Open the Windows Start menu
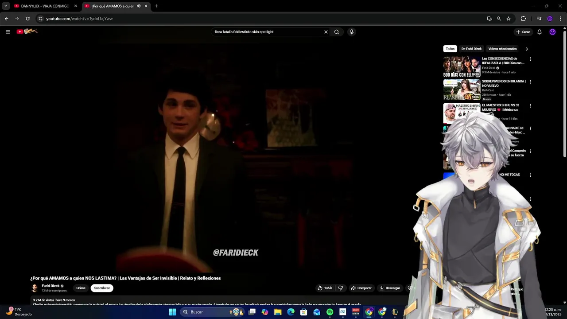This screenshot has height=319, width=567. point(172,312)
